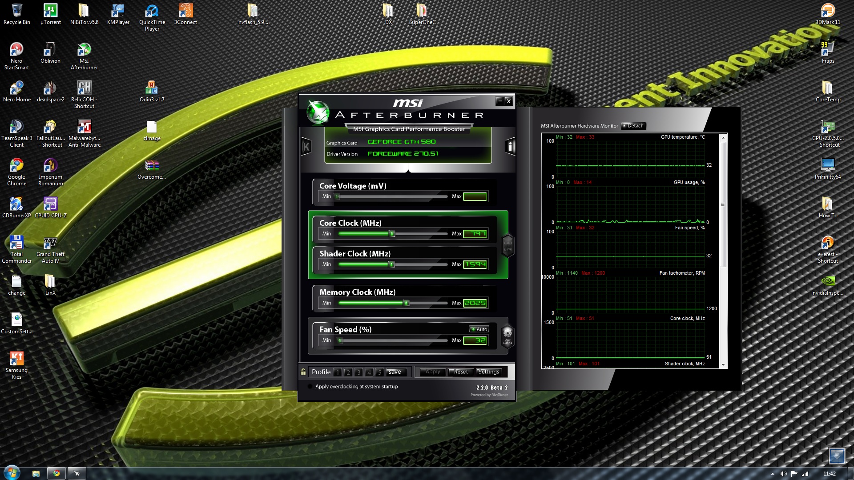Select the TeamSpeak 3 Client icon
This screenshot has height=480, width=854.
(x=16, y=134)
